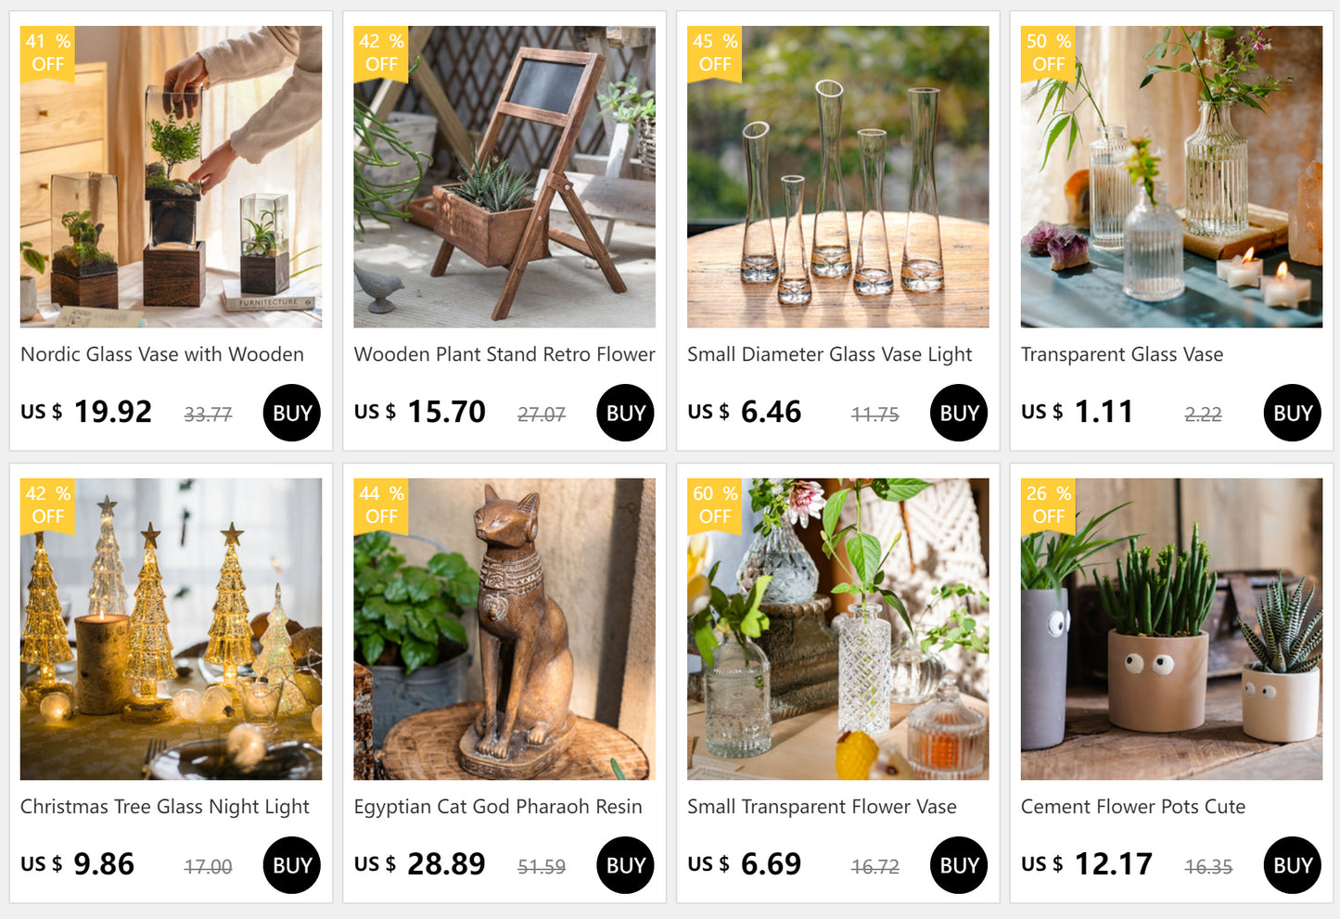
Task: Buy the Wooden Plant Stand Retro Flower
Action: point(626,413)
